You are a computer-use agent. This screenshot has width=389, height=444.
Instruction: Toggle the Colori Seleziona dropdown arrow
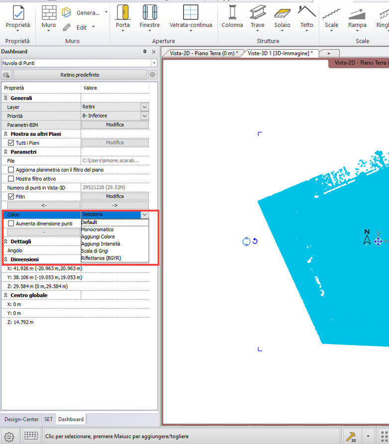(145, 215)
